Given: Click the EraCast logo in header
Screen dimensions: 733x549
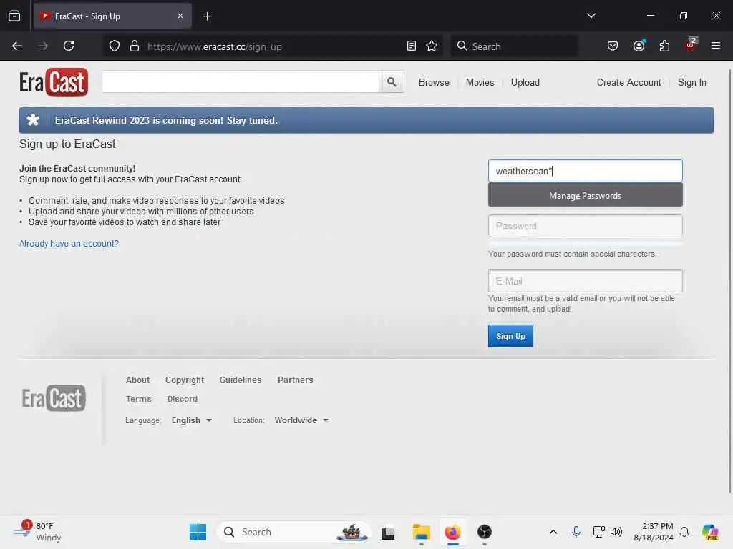Looking at the screenshot, I should click(x=54, y=82).
